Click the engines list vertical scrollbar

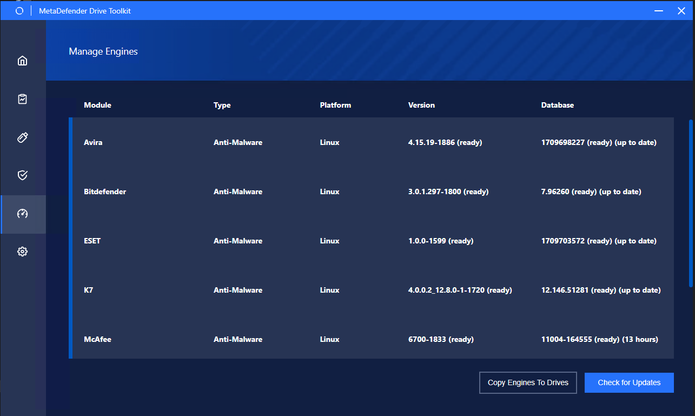691,203
